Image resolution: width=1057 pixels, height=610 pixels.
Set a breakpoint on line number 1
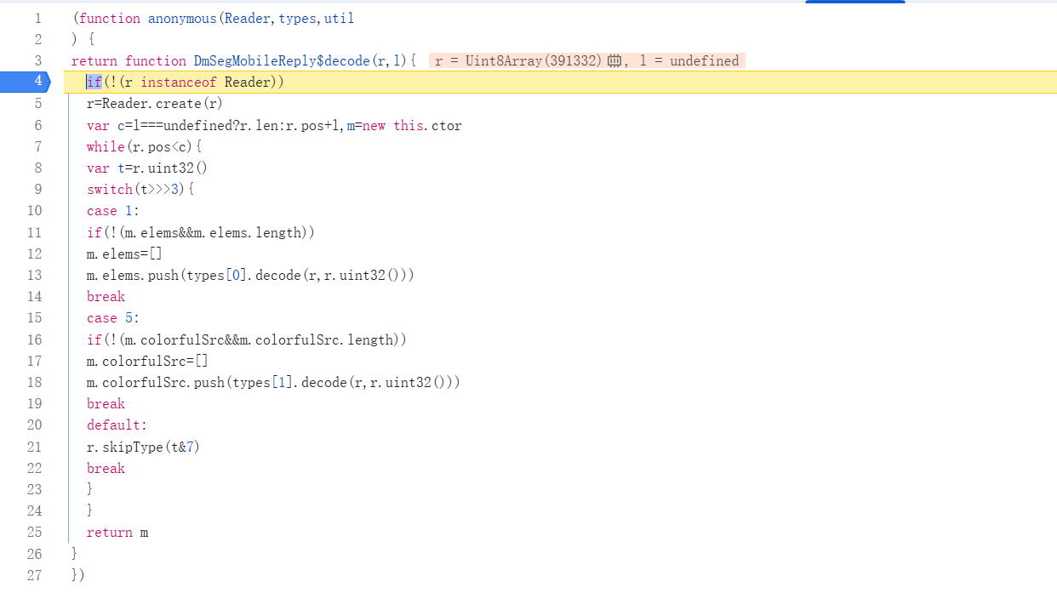37,18
